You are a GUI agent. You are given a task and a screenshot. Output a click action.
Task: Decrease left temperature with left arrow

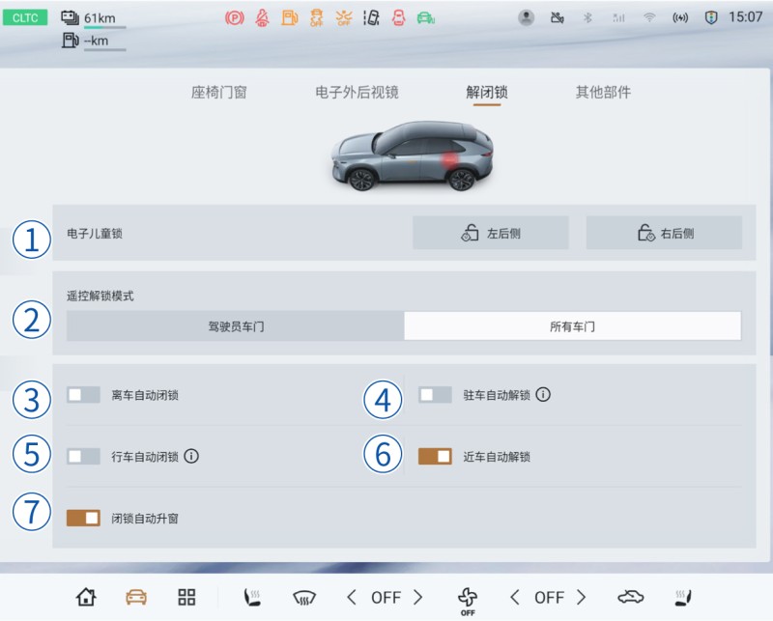pyautogui.click(x=352, y=598)
